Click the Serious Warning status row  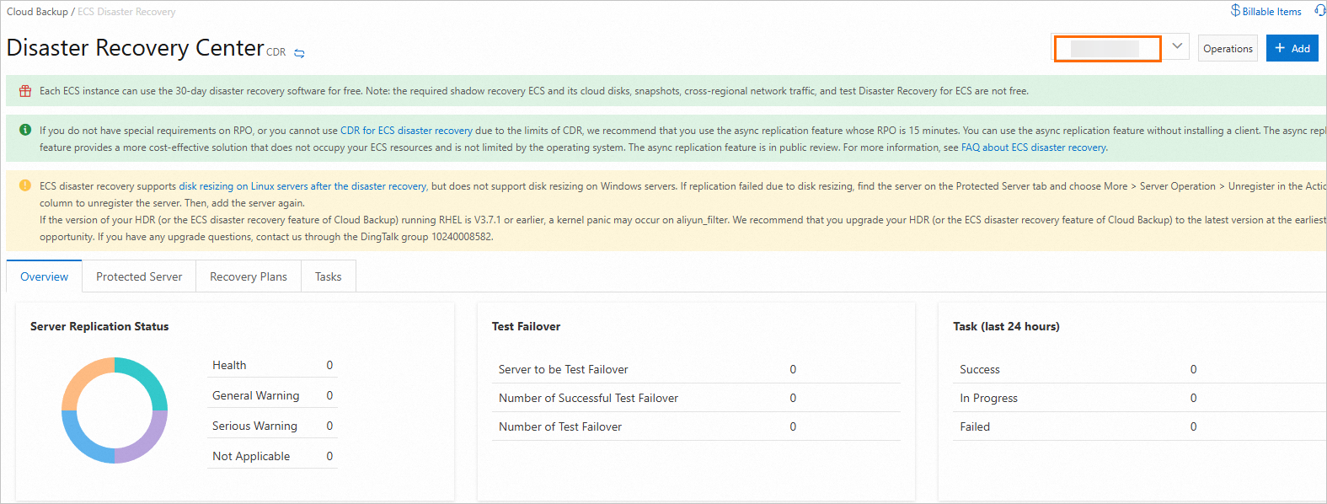pos(272,426)
